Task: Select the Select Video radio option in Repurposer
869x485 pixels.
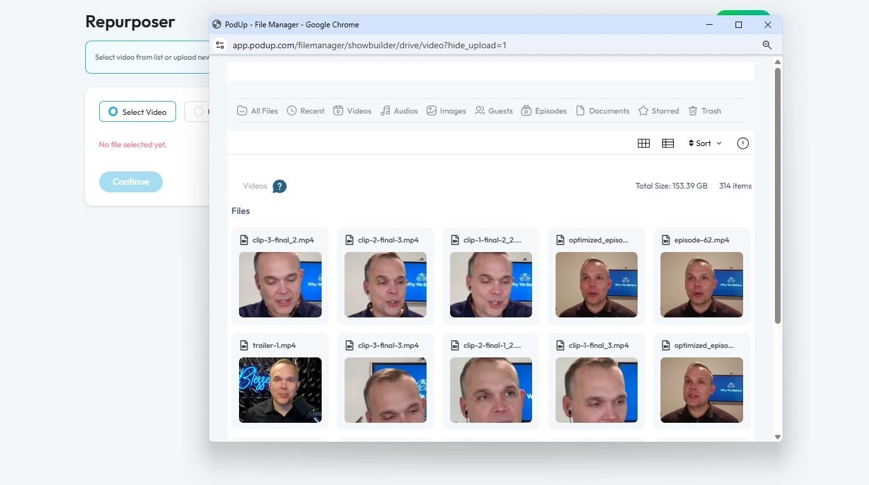Action: point(137,112)
